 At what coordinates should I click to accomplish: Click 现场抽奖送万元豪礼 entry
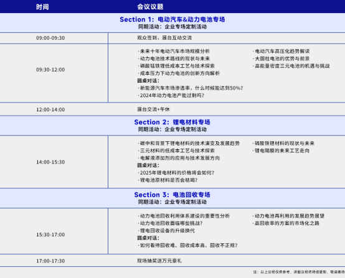click(x=159, y=261)
